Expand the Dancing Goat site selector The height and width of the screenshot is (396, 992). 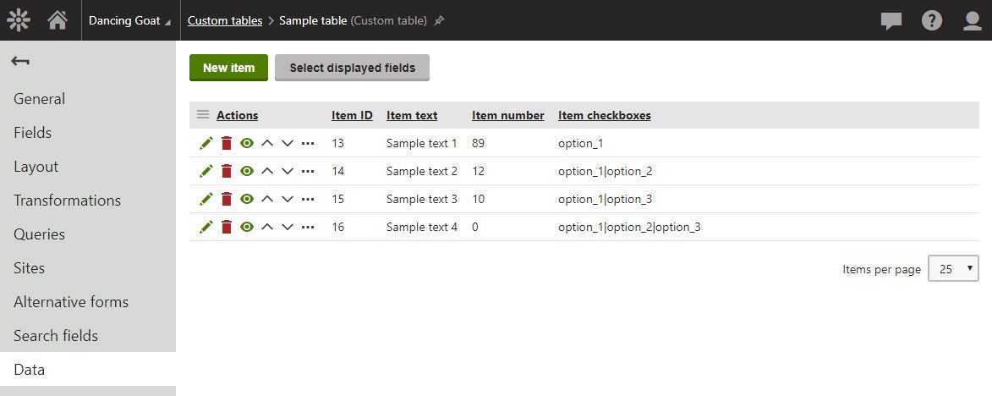coord(129,20)
